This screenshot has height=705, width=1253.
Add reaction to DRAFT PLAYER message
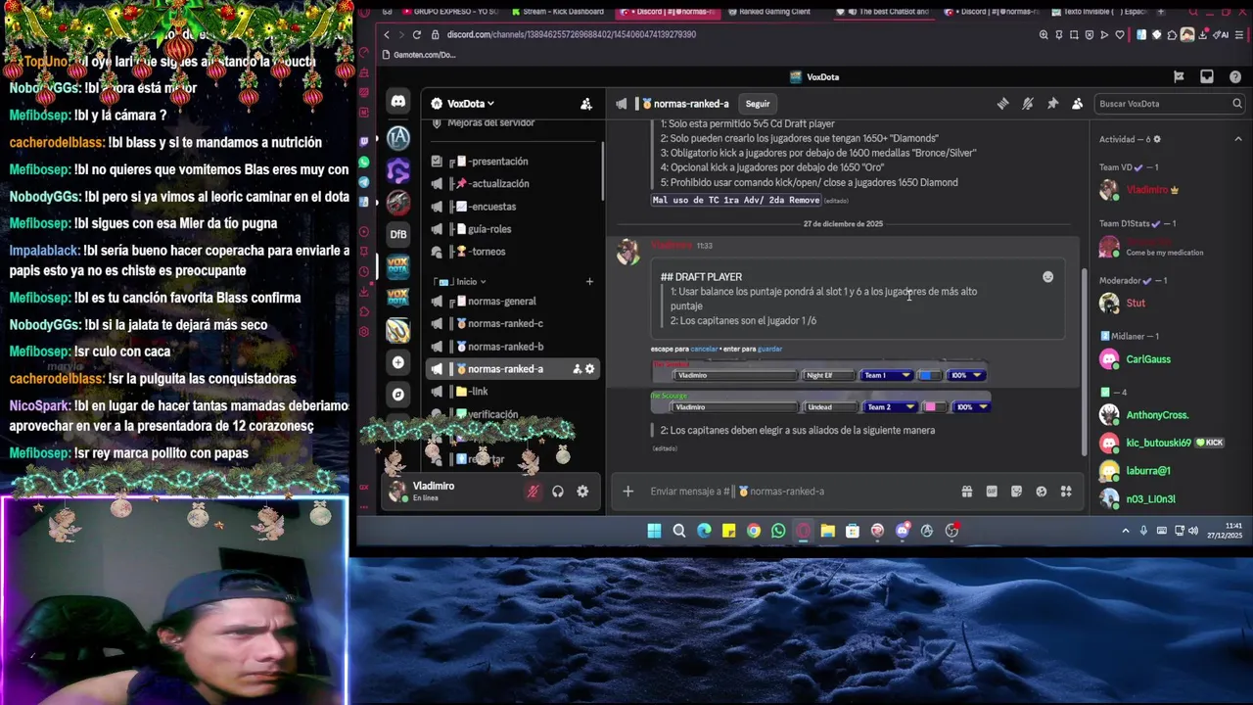(1047, 277)
